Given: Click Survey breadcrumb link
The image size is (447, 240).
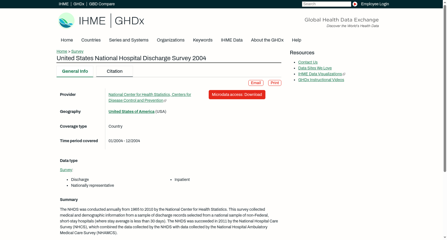Looking at the screenshot, I should tap(77, 51).
